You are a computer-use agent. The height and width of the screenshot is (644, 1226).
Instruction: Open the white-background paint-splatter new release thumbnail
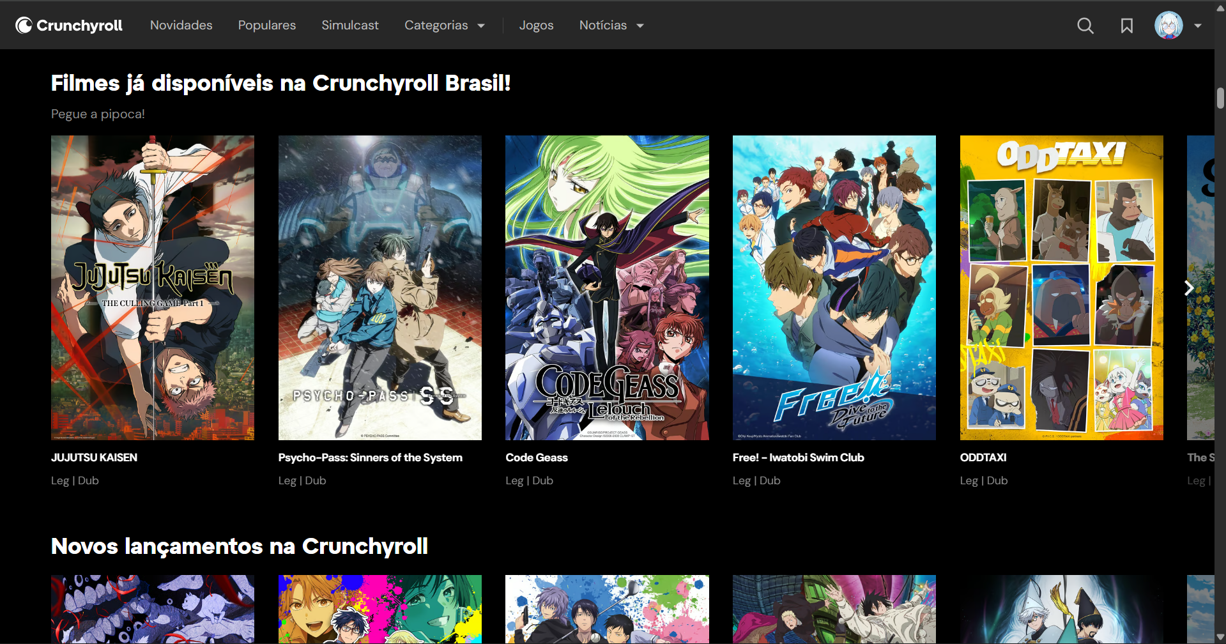coord(607,609)
